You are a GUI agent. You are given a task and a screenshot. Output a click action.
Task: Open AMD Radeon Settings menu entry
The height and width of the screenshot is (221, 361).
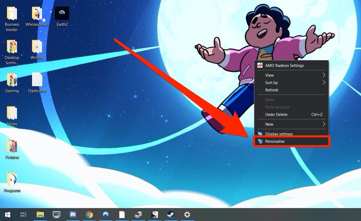tap(284, 65)
